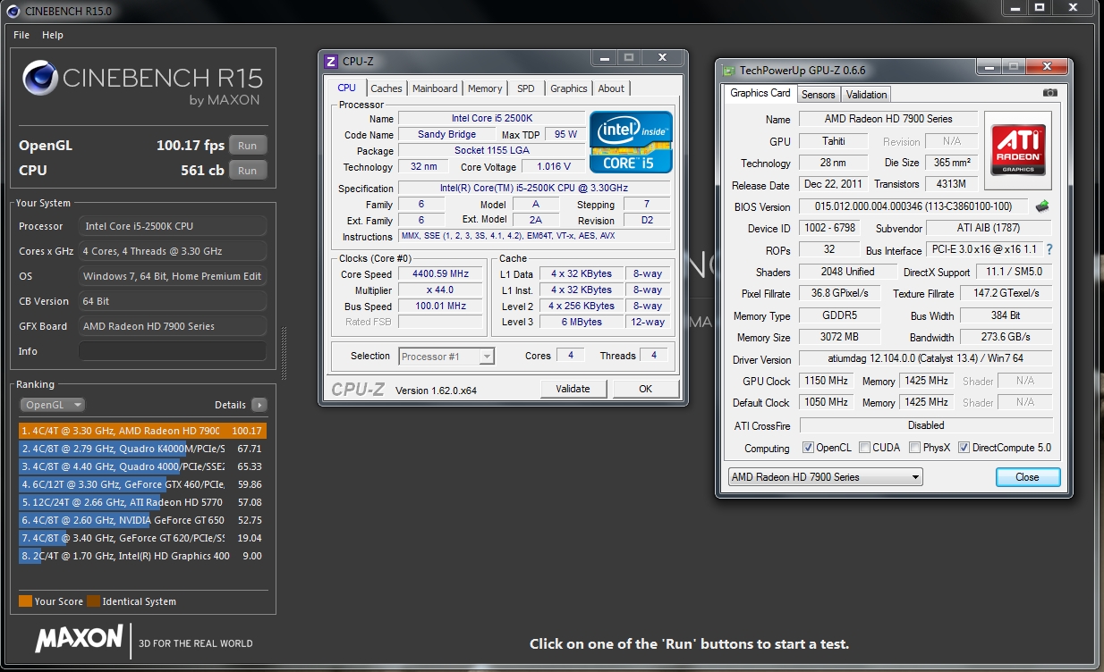Switch to the Sensors tab in GPU-Z
Viewport: 1104px width, 672px height.
tap(818, 94)
